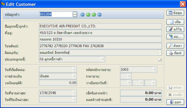Expand the รหัสพนักงานขาย salesperson code dropdown
The image size is (187, 108).
155,70
